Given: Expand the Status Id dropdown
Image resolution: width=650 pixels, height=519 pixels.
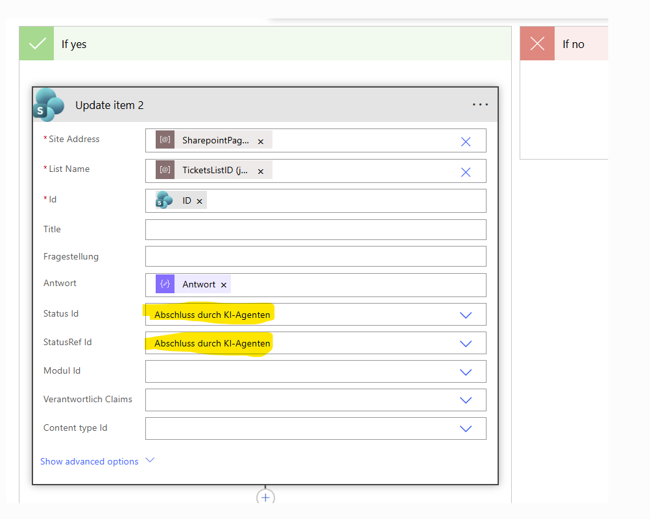Looking at the screenshot, I should pos(465,315).
